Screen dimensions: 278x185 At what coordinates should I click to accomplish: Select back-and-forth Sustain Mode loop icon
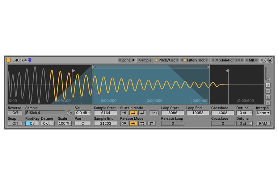point(143,113)
